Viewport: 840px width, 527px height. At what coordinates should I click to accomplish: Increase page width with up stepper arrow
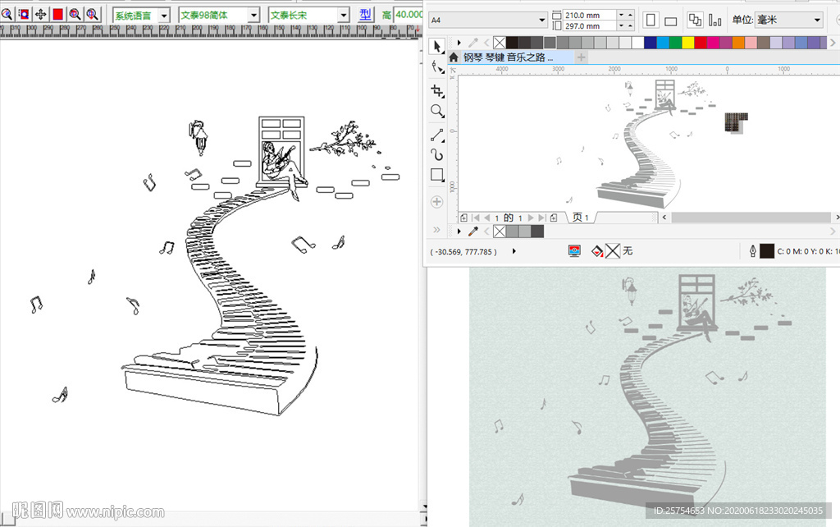[x=631, y=15]
